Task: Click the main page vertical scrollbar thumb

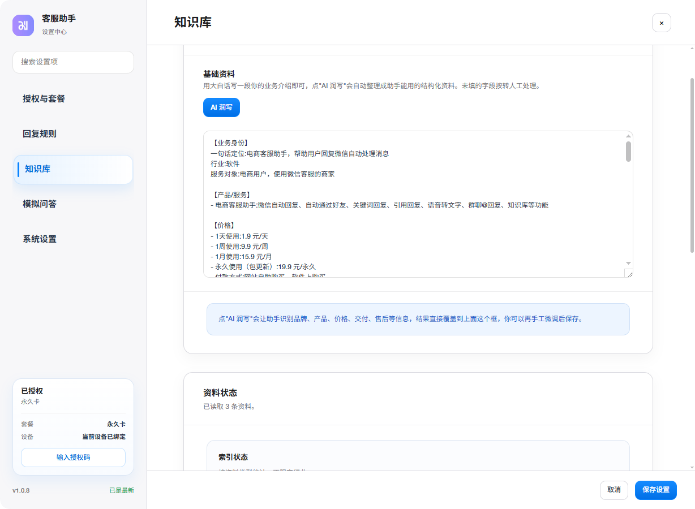Action: click(x=692, y=165)
